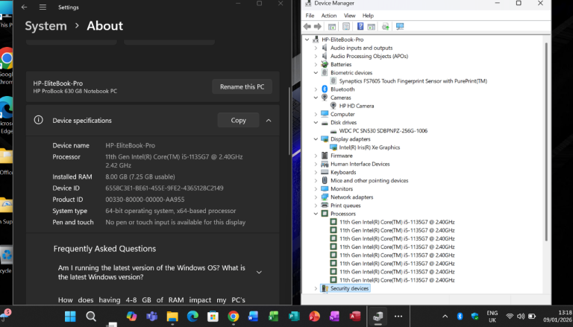Select the HP HD Camera device
573x327 pixels.
[356, 106]
